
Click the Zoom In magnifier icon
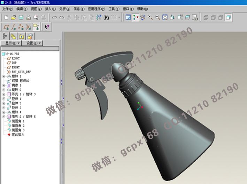(x=150, y=17)
